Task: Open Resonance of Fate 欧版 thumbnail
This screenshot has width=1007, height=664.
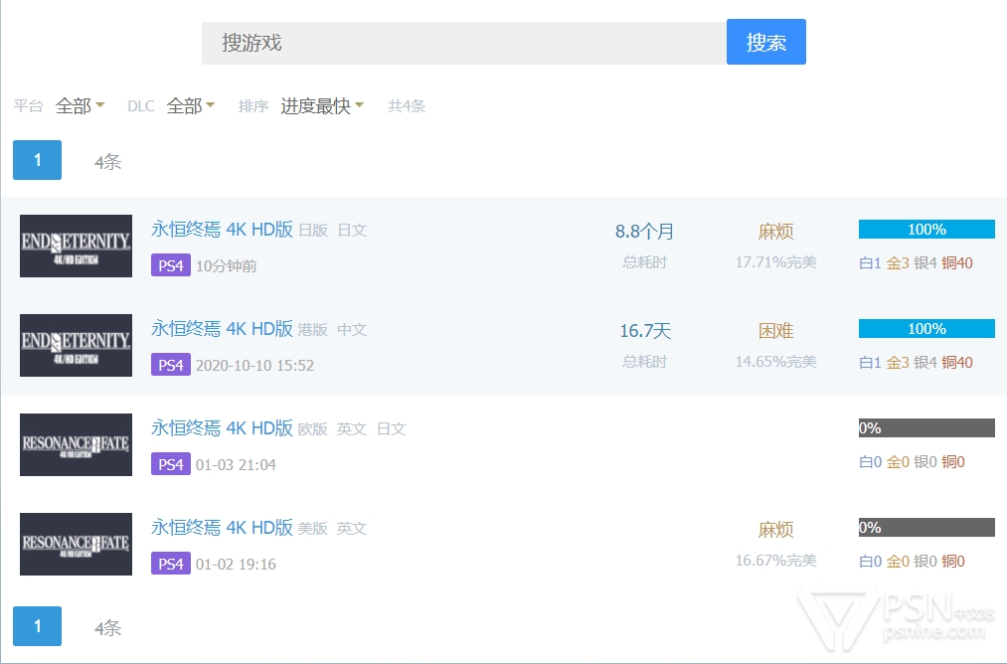Action: [x=76, y=444]
